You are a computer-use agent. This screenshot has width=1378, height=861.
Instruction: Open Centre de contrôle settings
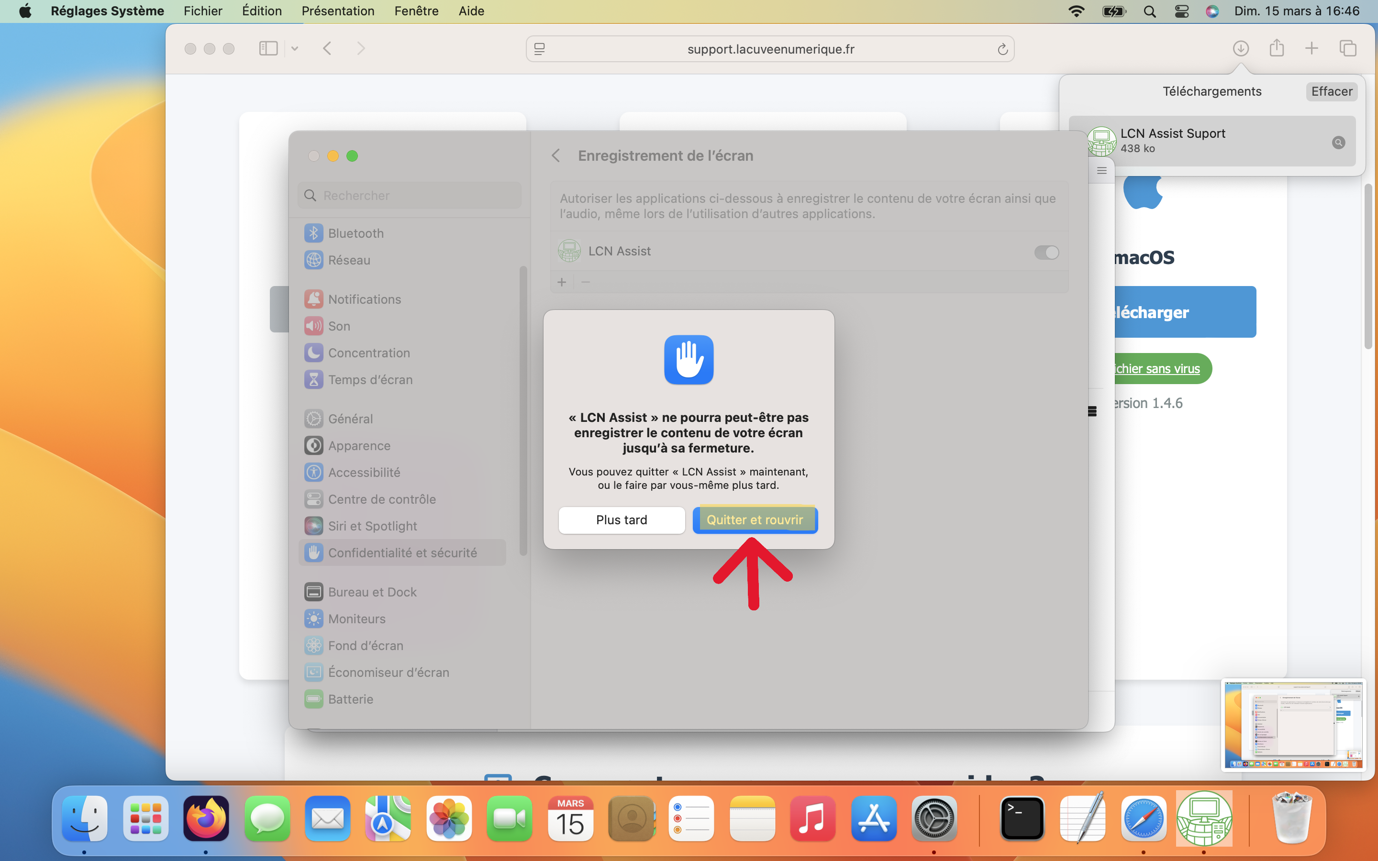coord(402,499)
